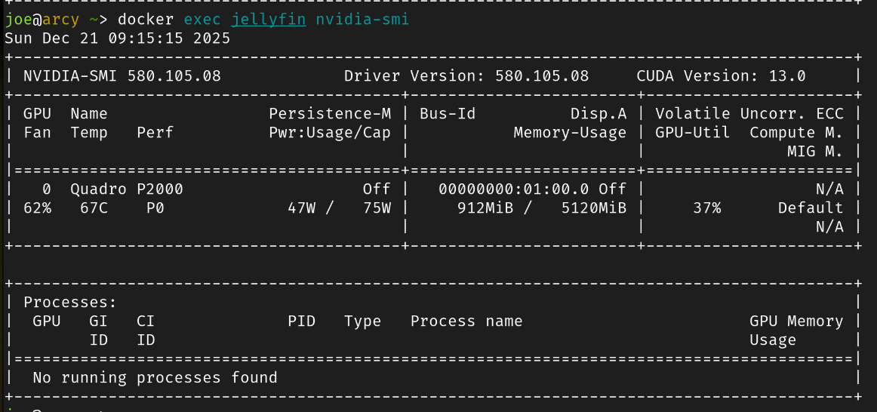Click the Sun Dec 21 timestamp line
This screenshot has width=877, height=412.
click(117, 38)
